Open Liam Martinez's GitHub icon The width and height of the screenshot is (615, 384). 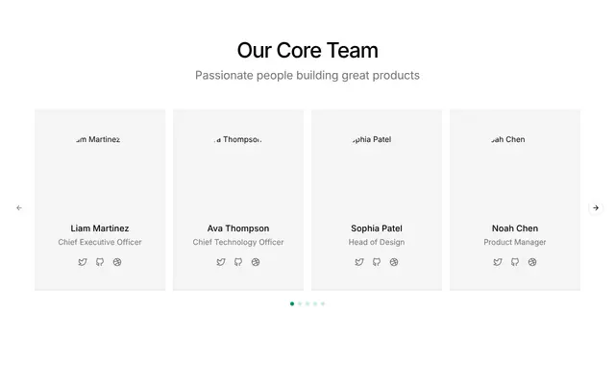100,262
